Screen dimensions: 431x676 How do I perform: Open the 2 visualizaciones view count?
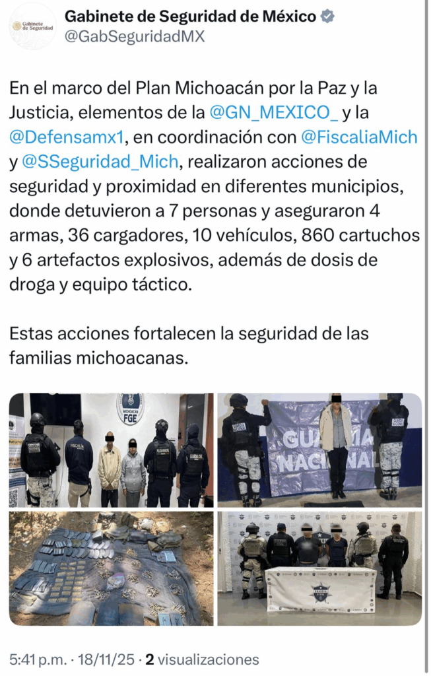point(202,659)
